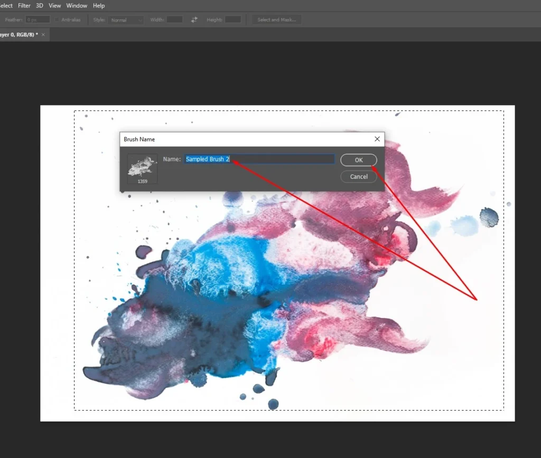Viewport: 541px width, 458px height.
Task: Open the Style dropdown set to Normal
Action: pyautogui.click(x=126, y=20)
